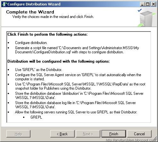The width and height of the screenshot is (158, 142).
Task: Click "Use 'GREPL' as the Distributor" line
Action: pos(38,70)
